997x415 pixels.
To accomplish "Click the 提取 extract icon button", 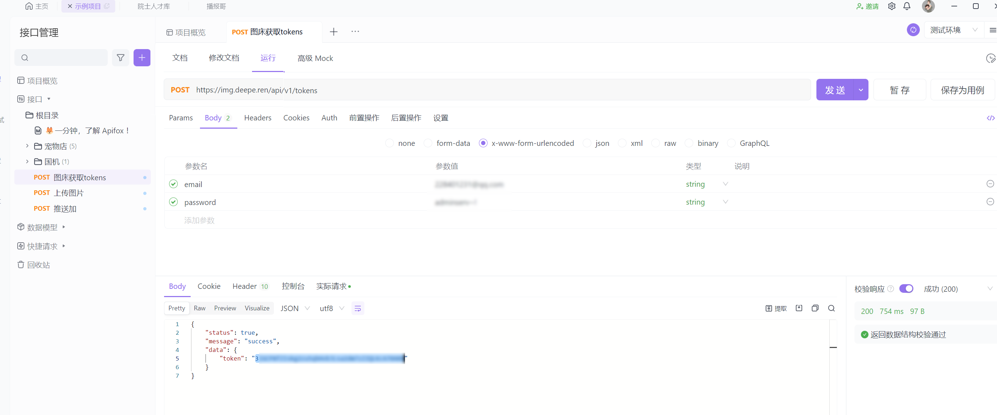I will tap(776, 308).
